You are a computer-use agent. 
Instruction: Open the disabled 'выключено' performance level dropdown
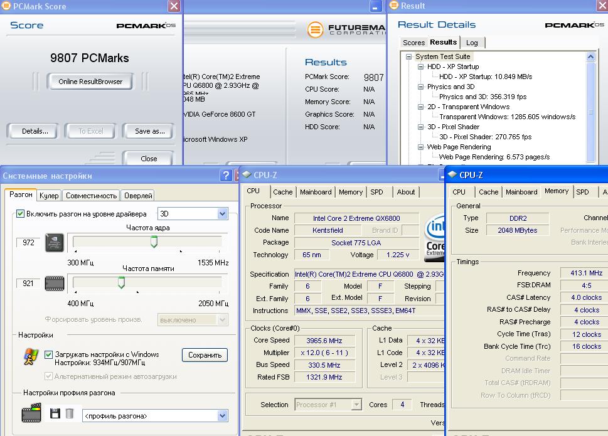coord(222,320)
